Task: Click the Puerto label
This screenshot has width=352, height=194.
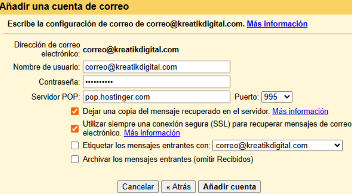Action: click(247, 97)
